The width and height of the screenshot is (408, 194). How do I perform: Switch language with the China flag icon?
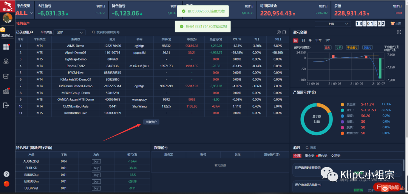tap(6, 183)
